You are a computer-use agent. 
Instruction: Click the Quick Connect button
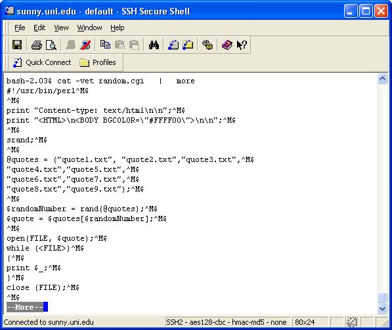(42, 62)
